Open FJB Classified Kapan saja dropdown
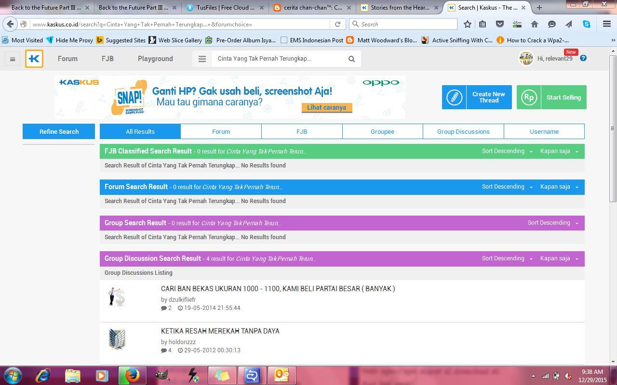 click(x=559, y=151)
